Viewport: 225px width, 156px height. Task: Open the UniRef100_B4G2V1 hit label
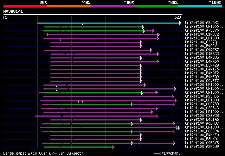pyautogui.click(x=202, y=46)
